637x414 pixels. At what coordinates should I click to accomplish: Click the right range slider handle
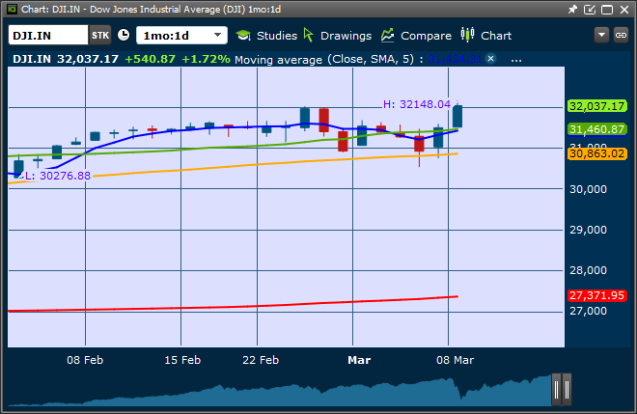pos(567,390)
